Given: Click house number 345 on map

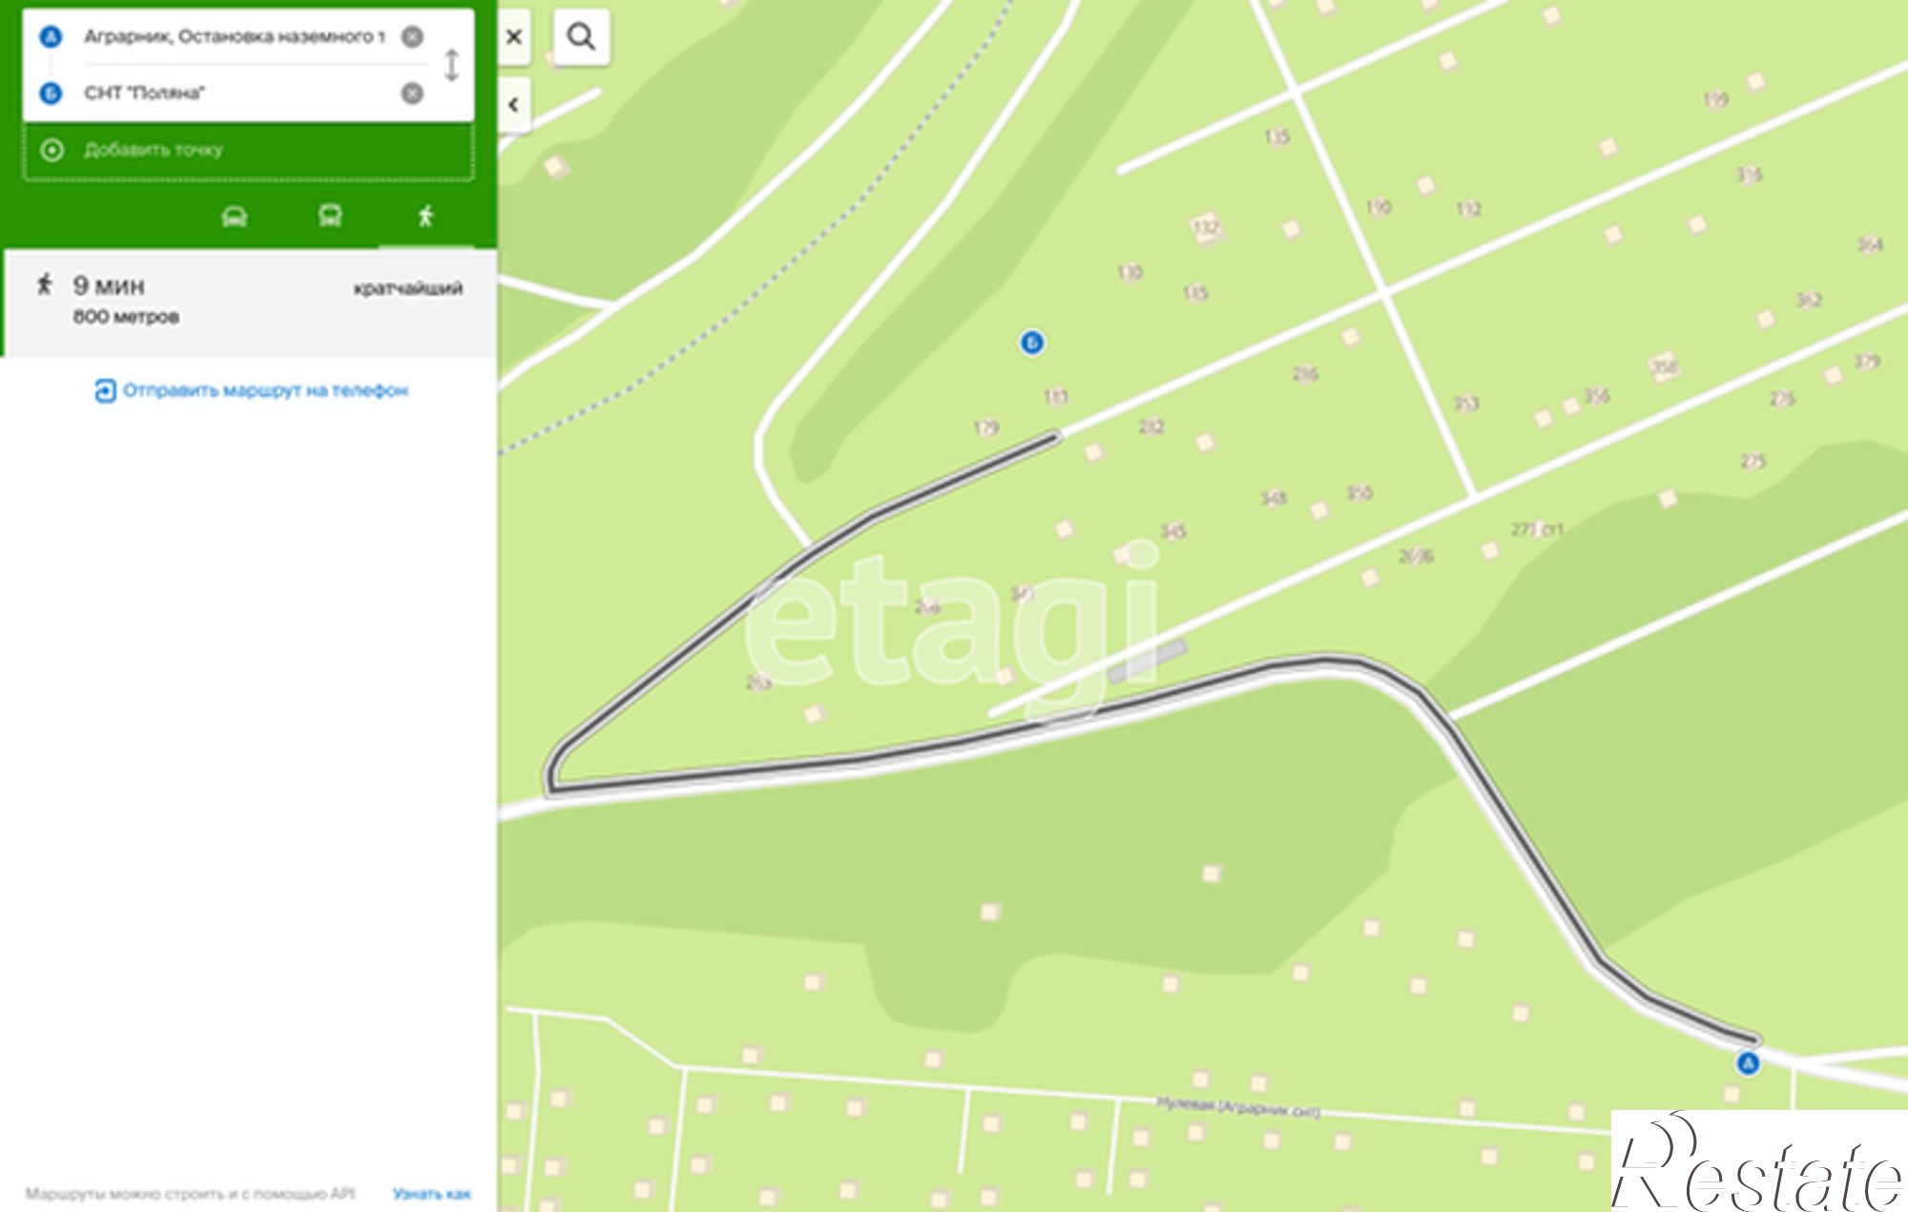Looking at the screenshot, I should pyautogui.click(x=1173, y=532).
